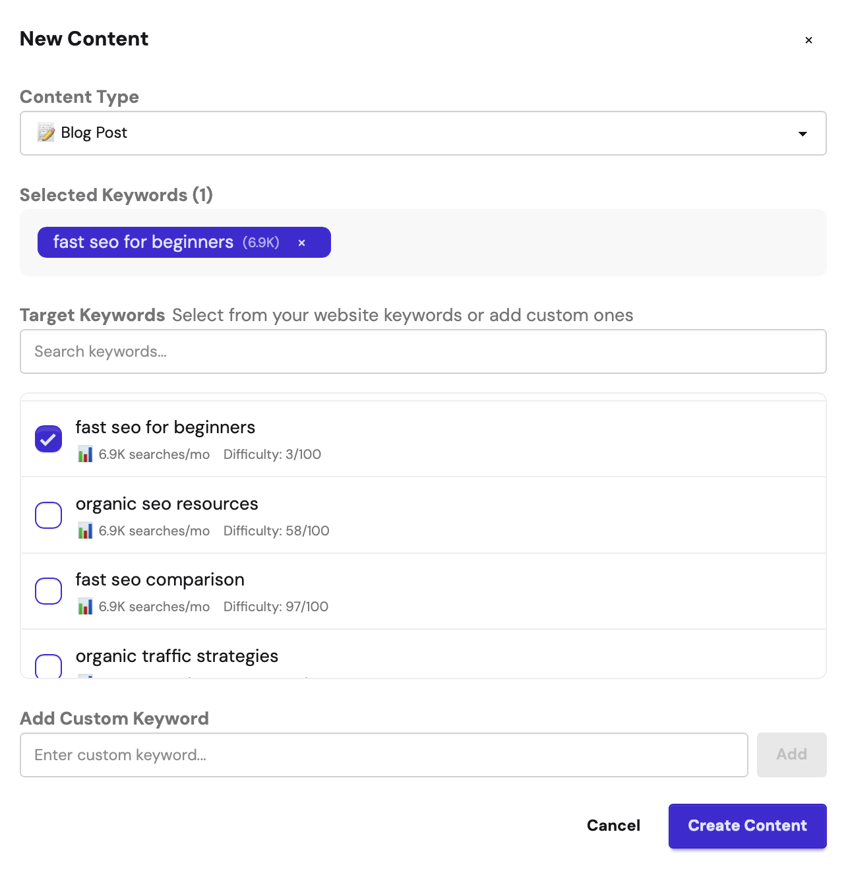This screenshot has height=869, width=844.
Task: Click Cancel to dismiss the dialog
Action: (613, 825)
